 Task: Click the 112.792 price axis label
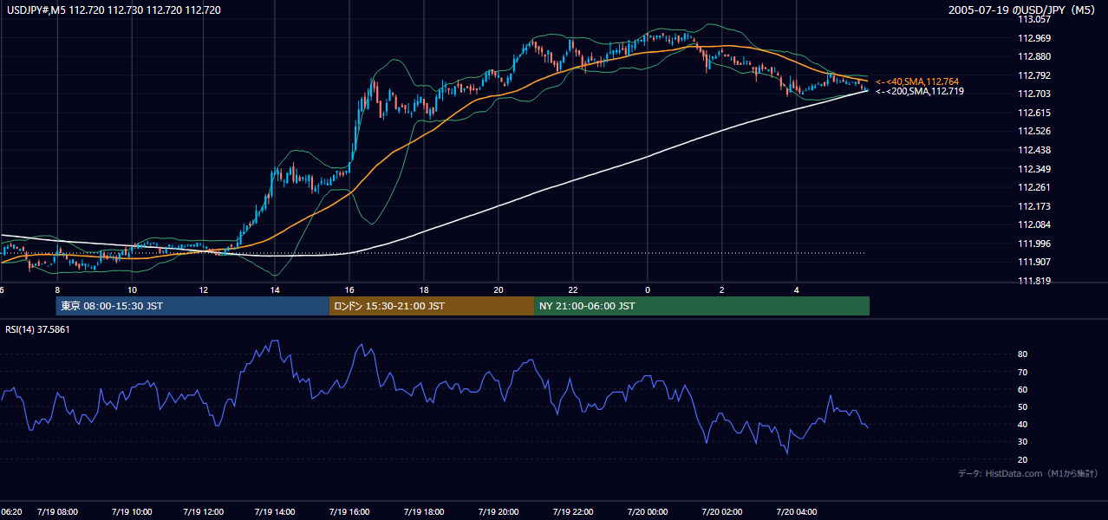pyautogui.click(x=1033, y=75)
